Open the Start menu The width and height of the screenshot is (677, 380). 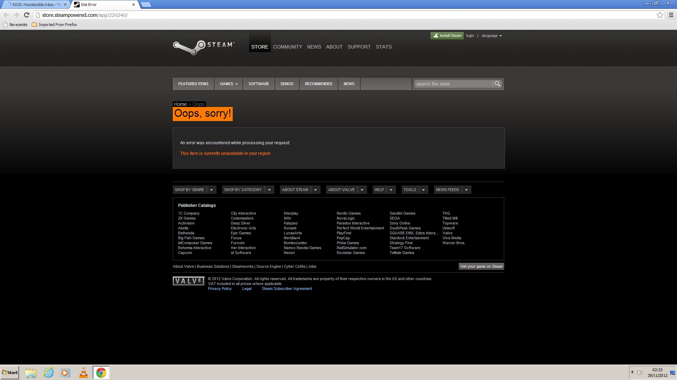(10, 373)
